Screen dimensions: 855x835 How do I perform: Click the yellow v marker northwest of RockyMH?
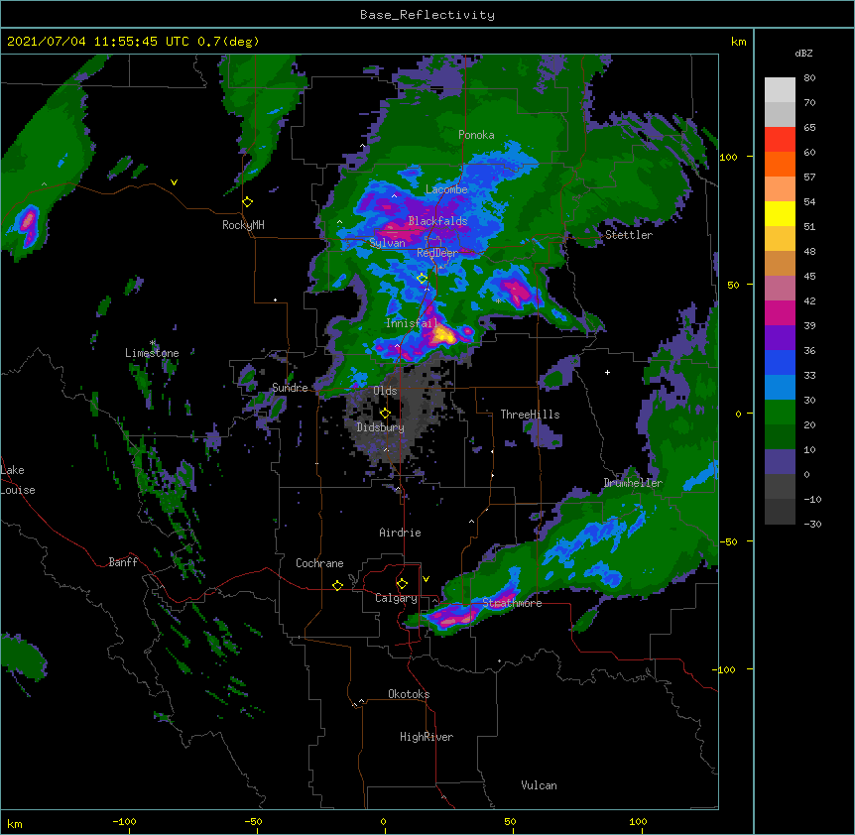click(174, 182)
